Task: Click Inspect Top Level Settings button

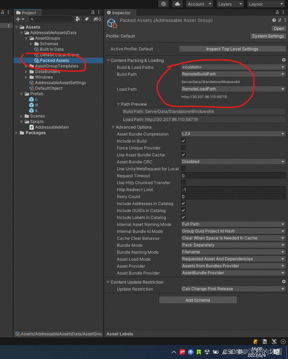Action: [232, 49]
